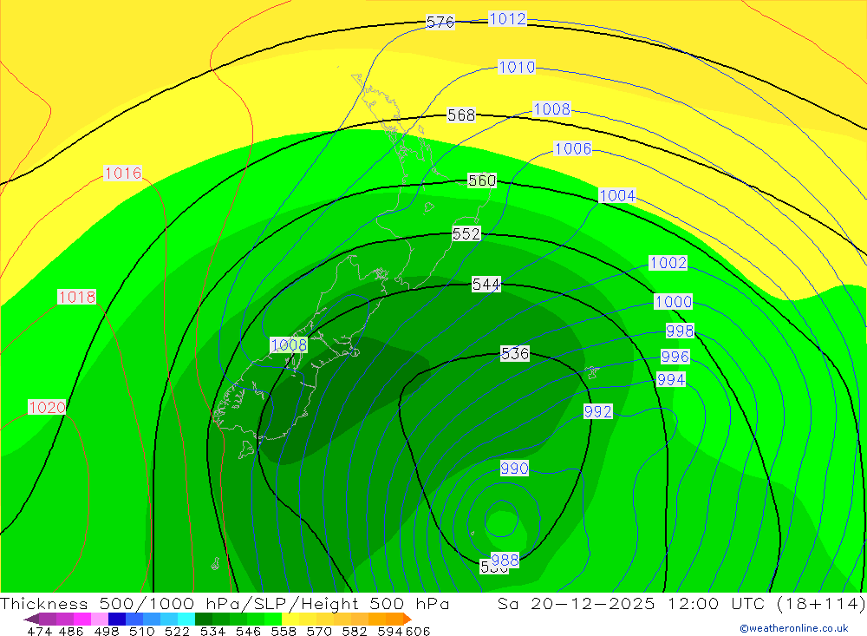
Task: Click the 474 legend value
Action: click(39, 631)
